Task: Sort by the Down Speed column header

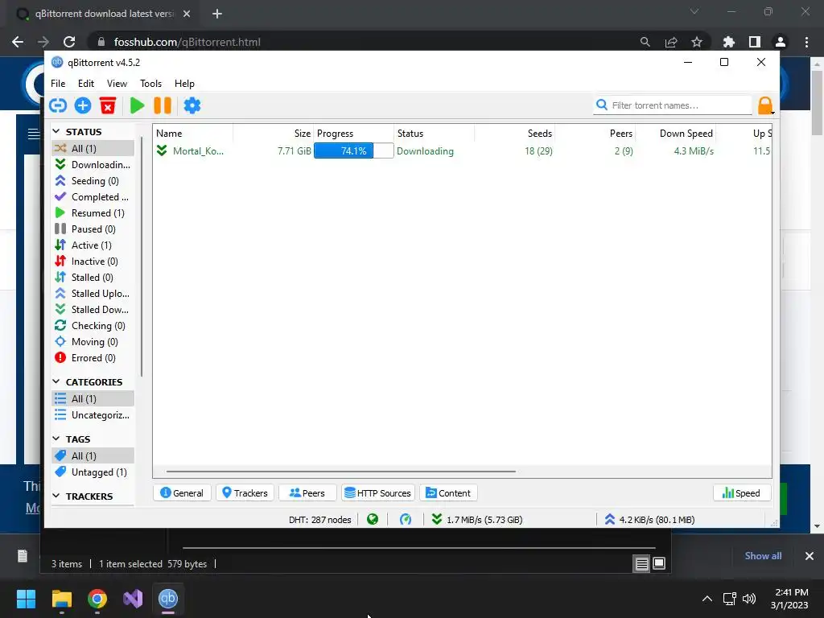Action: pyautogui.click(x=676, y=134)
